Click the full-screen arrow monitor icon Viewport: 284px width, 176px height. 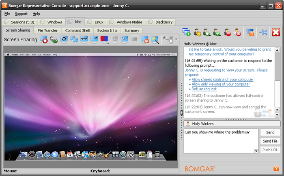94,39
